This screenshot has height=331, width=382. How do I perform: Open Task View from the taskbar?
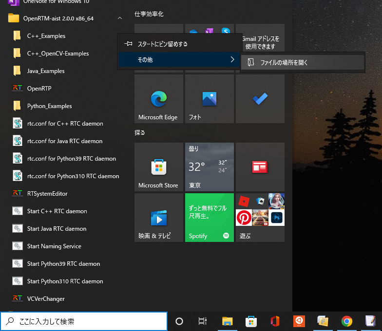tap(203, 321)
